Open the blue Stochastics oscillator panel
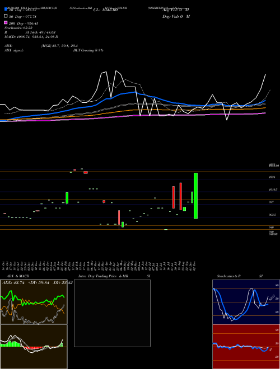The width and height of the screenshot is (280, 369). (x=246, y=302)
